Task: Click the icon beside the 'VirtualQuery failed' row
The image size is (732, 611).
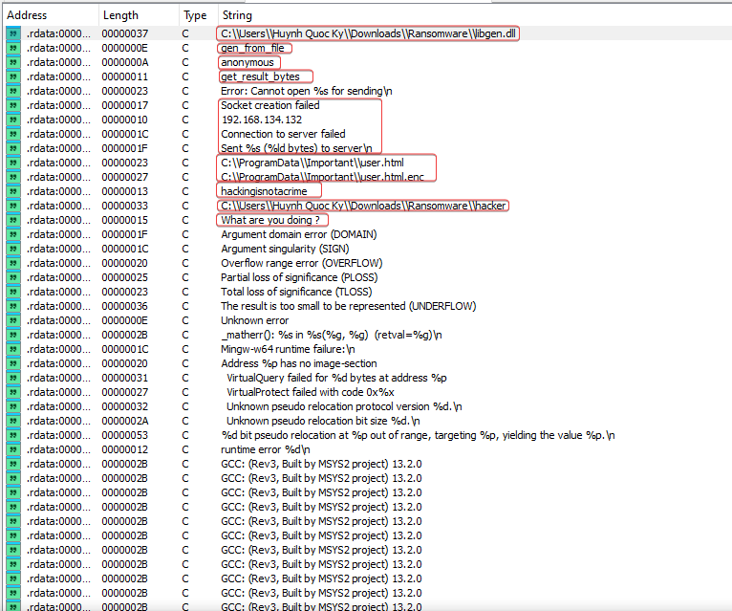Action: tap(13, 378)
